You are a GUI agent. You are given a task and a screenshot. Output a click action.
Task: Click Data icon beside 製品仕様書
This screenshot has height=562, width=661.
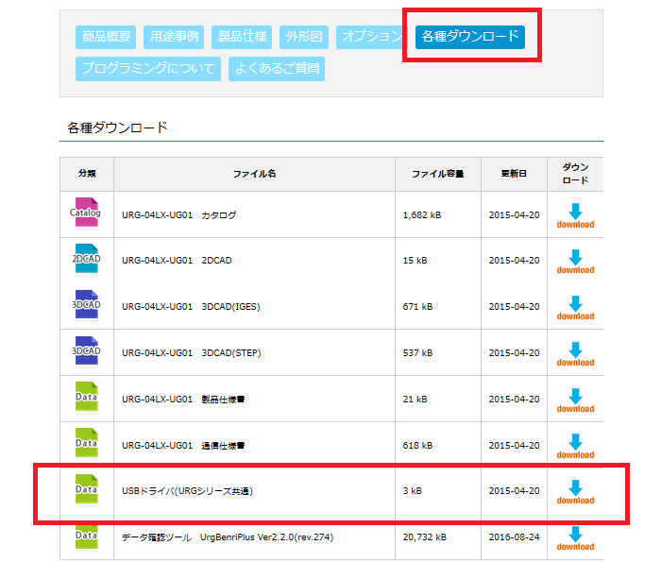(87, 397)
